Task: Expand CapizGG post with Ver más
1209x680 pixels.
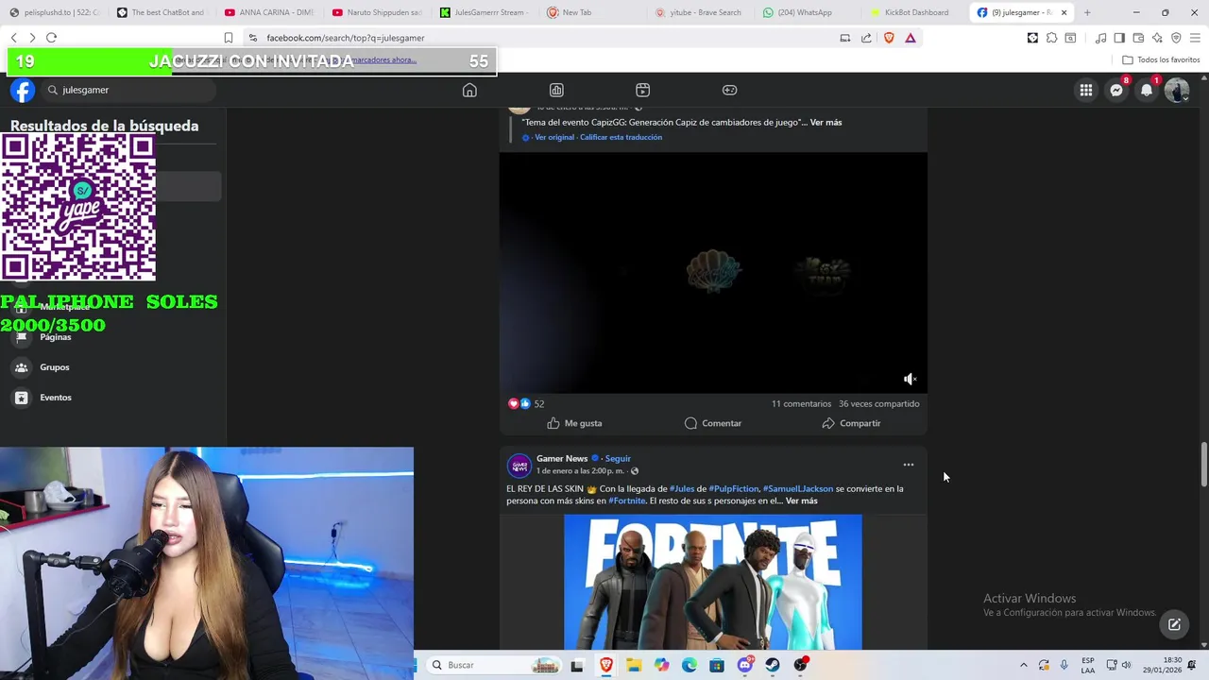Action: (826, 122)
